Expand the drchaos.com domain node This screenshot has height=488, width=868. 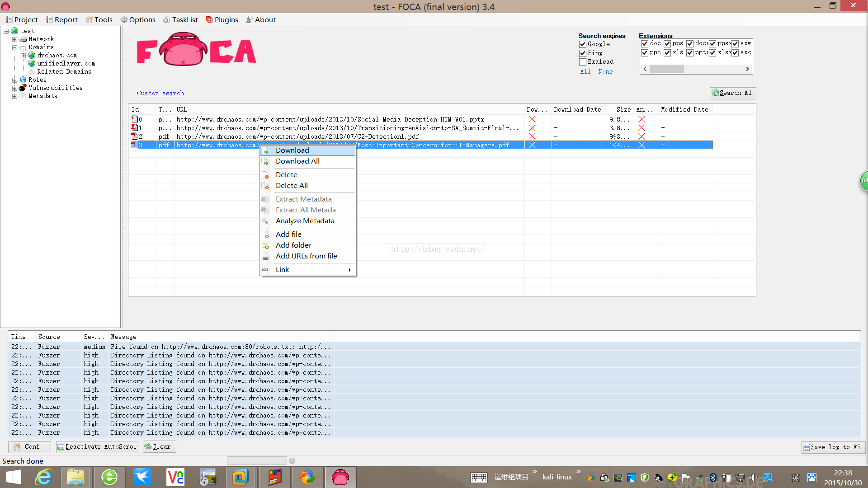pyautogui.click(x=23, y=56)
